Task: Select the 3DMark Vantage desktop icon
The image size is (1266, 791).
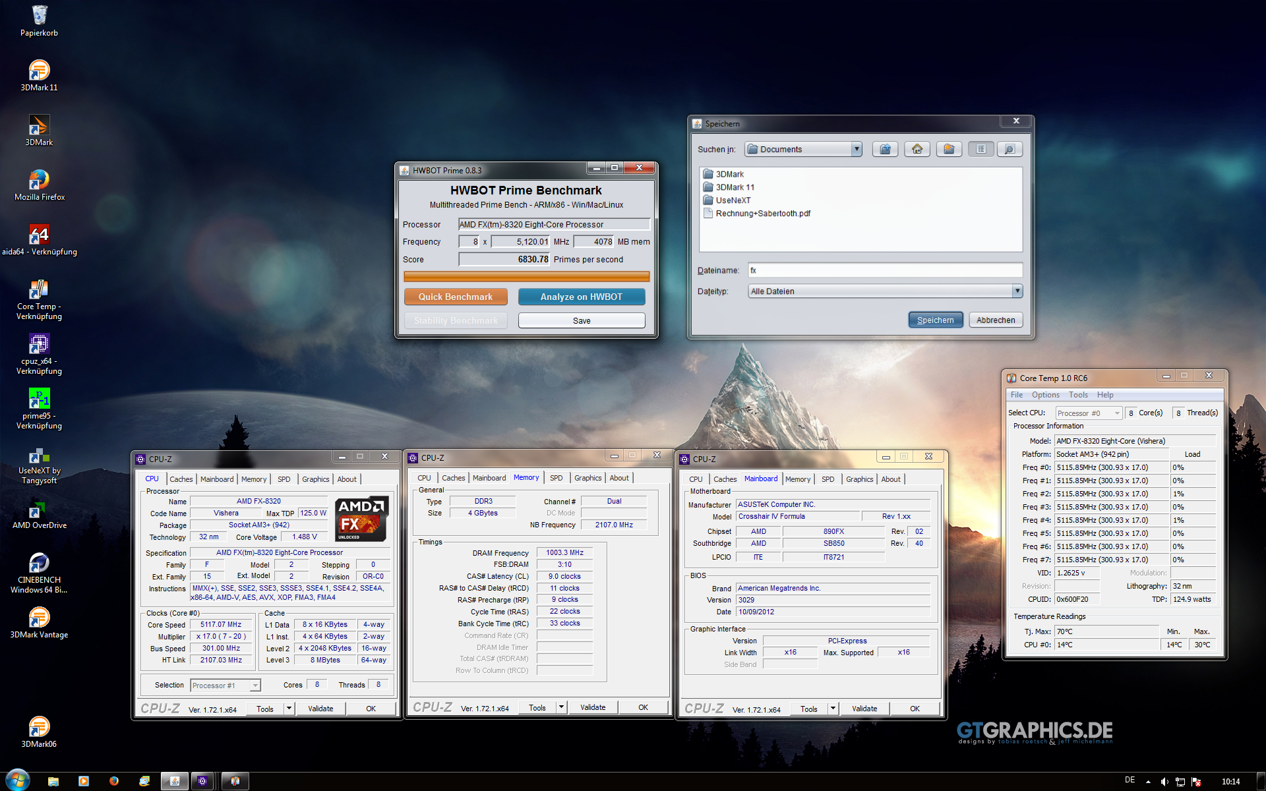Action: tap(39, 623)
